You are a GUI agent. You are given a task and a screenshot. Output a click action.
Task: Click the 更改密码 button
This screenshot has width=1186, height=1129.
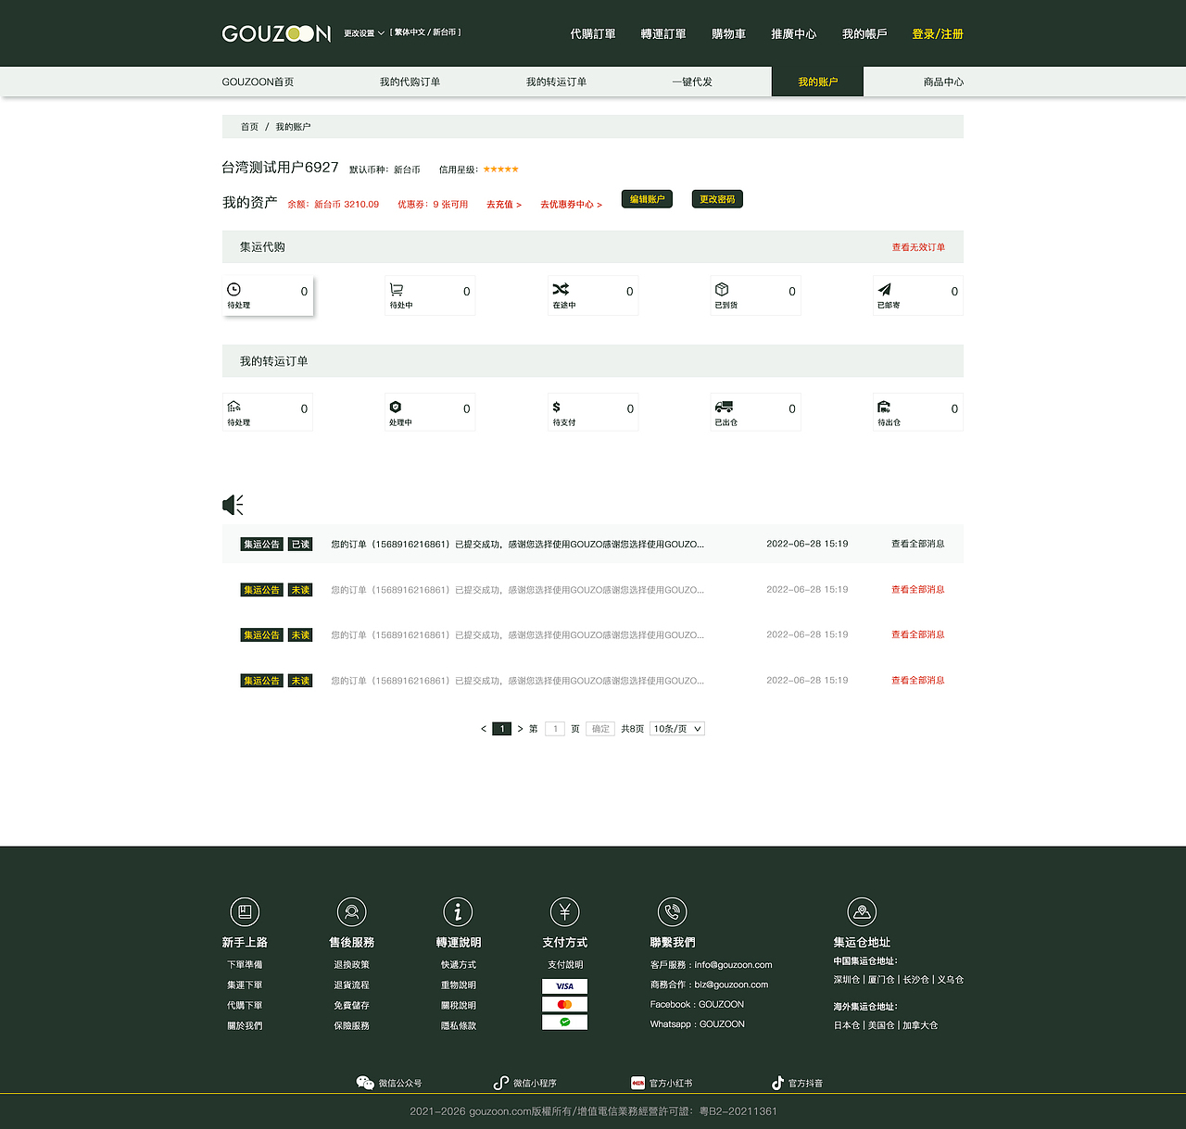717,199
